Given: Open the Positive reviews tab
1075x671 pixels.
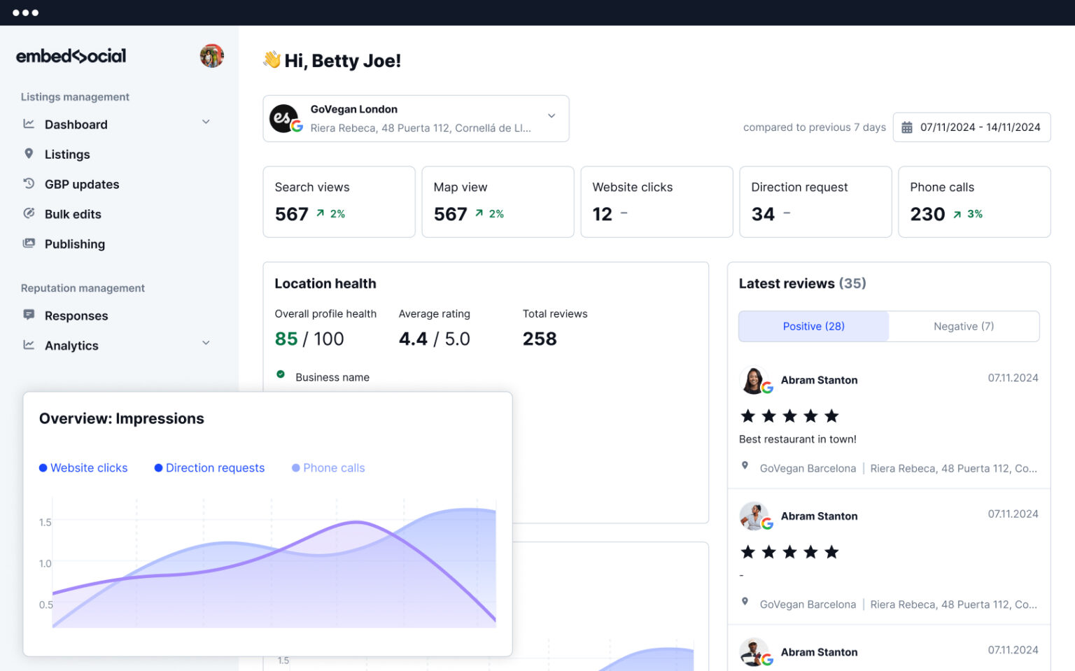Looking at the screenshot, I should (813, 326).
